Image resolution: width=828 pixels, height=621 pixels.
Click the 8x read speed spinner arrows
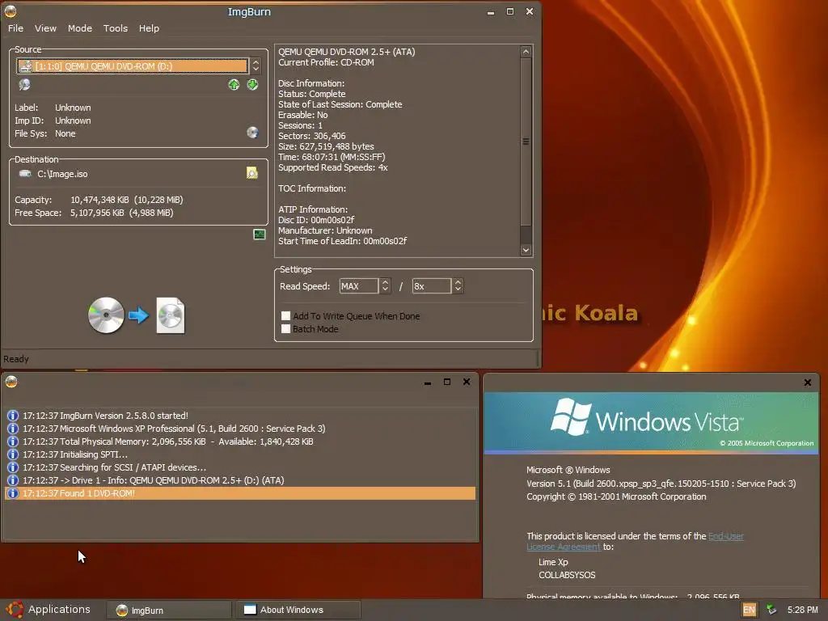pos(458,286)
